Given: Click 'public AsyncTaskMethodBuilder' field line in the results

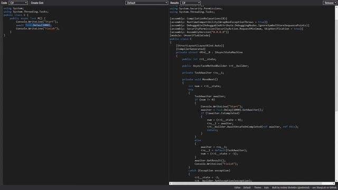Looking at the screenshot, I should [215, 66].
